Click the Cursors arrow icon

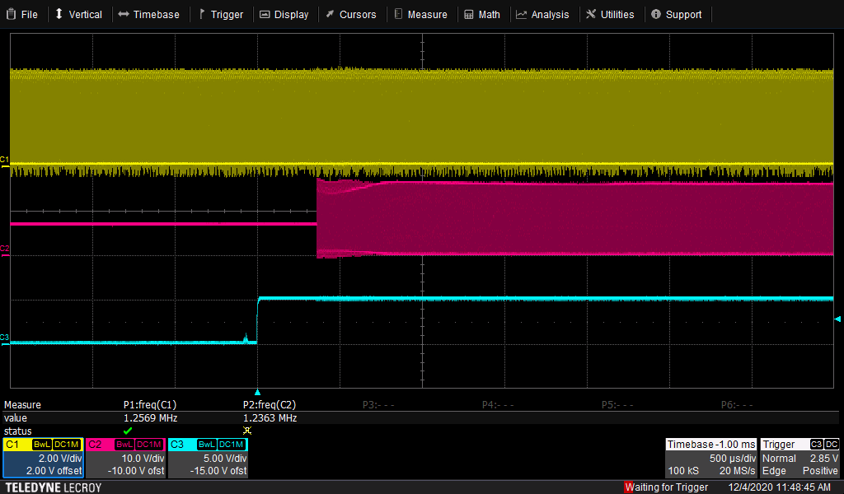click(330, 14)
